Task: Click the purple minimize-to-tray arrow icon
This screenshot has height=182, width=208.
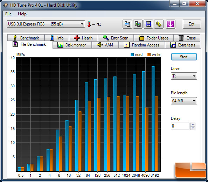Action: coord(171,24)
